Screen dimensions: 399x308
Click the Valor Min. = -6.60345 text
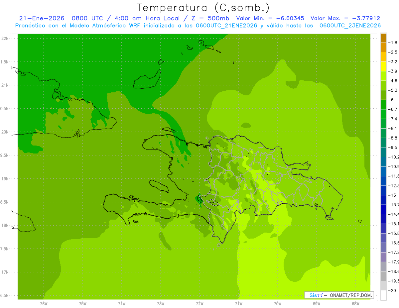[270, 18]
